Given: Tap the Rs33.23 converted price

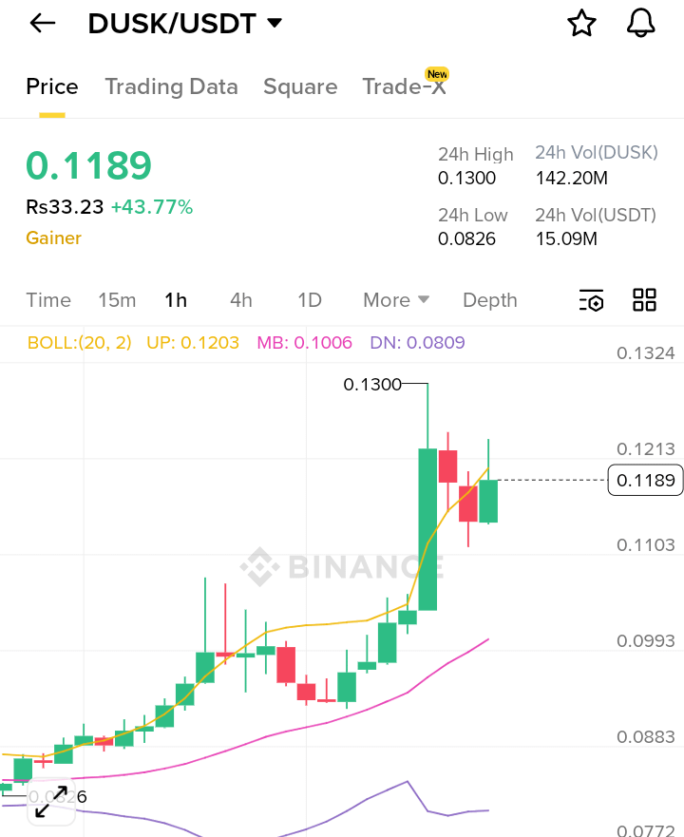Looking at the screenshot, I should tap(65, 206).
